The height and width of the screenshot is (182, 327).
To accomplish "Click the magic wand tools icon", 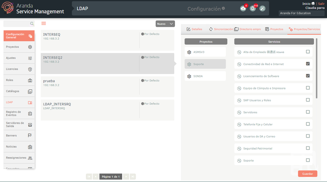I will pyautogui.click(x=262, y=8).
